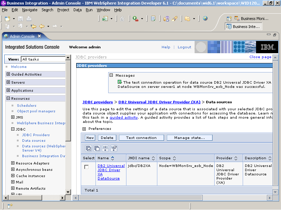Click the Back yellow arrow icon
This screenshot has height=210, width=281.
42,27
